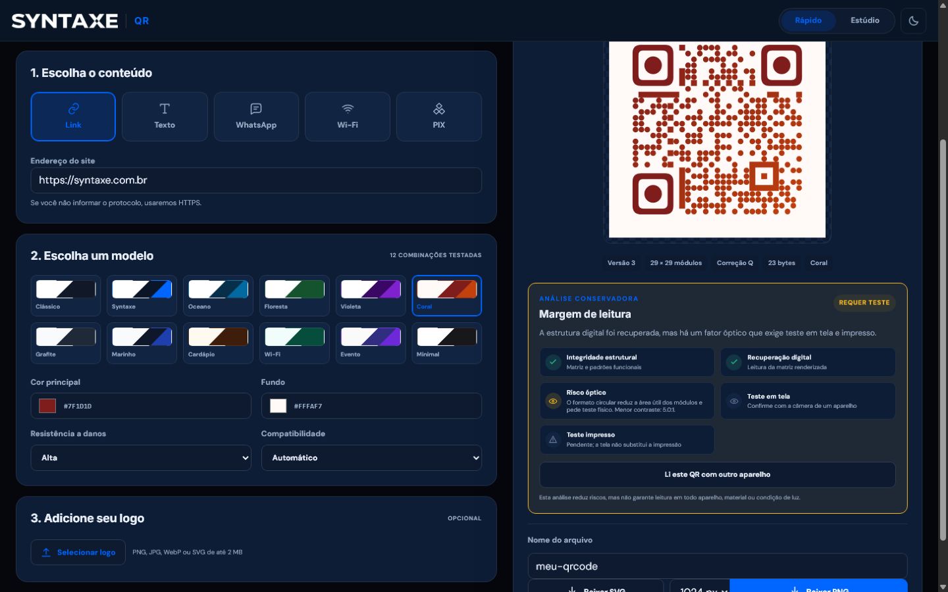The width and height of the screenshot is (948, 592).
Task: Click the OPCIONAL label in the logo section
Action: click(464, 518)
